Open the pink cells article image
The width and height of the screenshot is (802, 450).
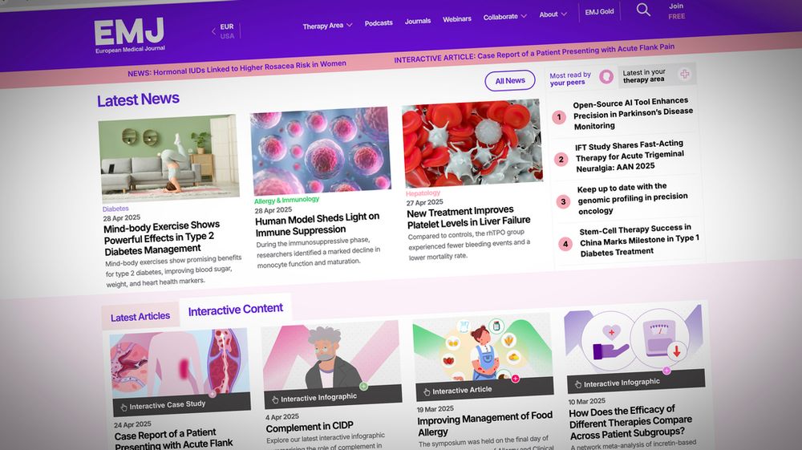coord(321,151)
